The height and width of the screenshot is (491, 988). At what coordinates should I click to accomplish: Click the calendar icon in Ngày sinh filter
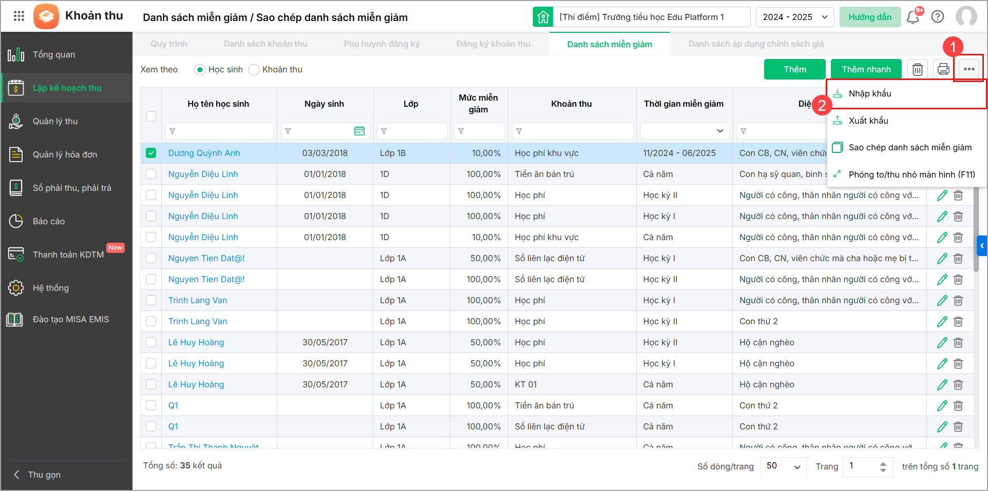coord(359,131)
